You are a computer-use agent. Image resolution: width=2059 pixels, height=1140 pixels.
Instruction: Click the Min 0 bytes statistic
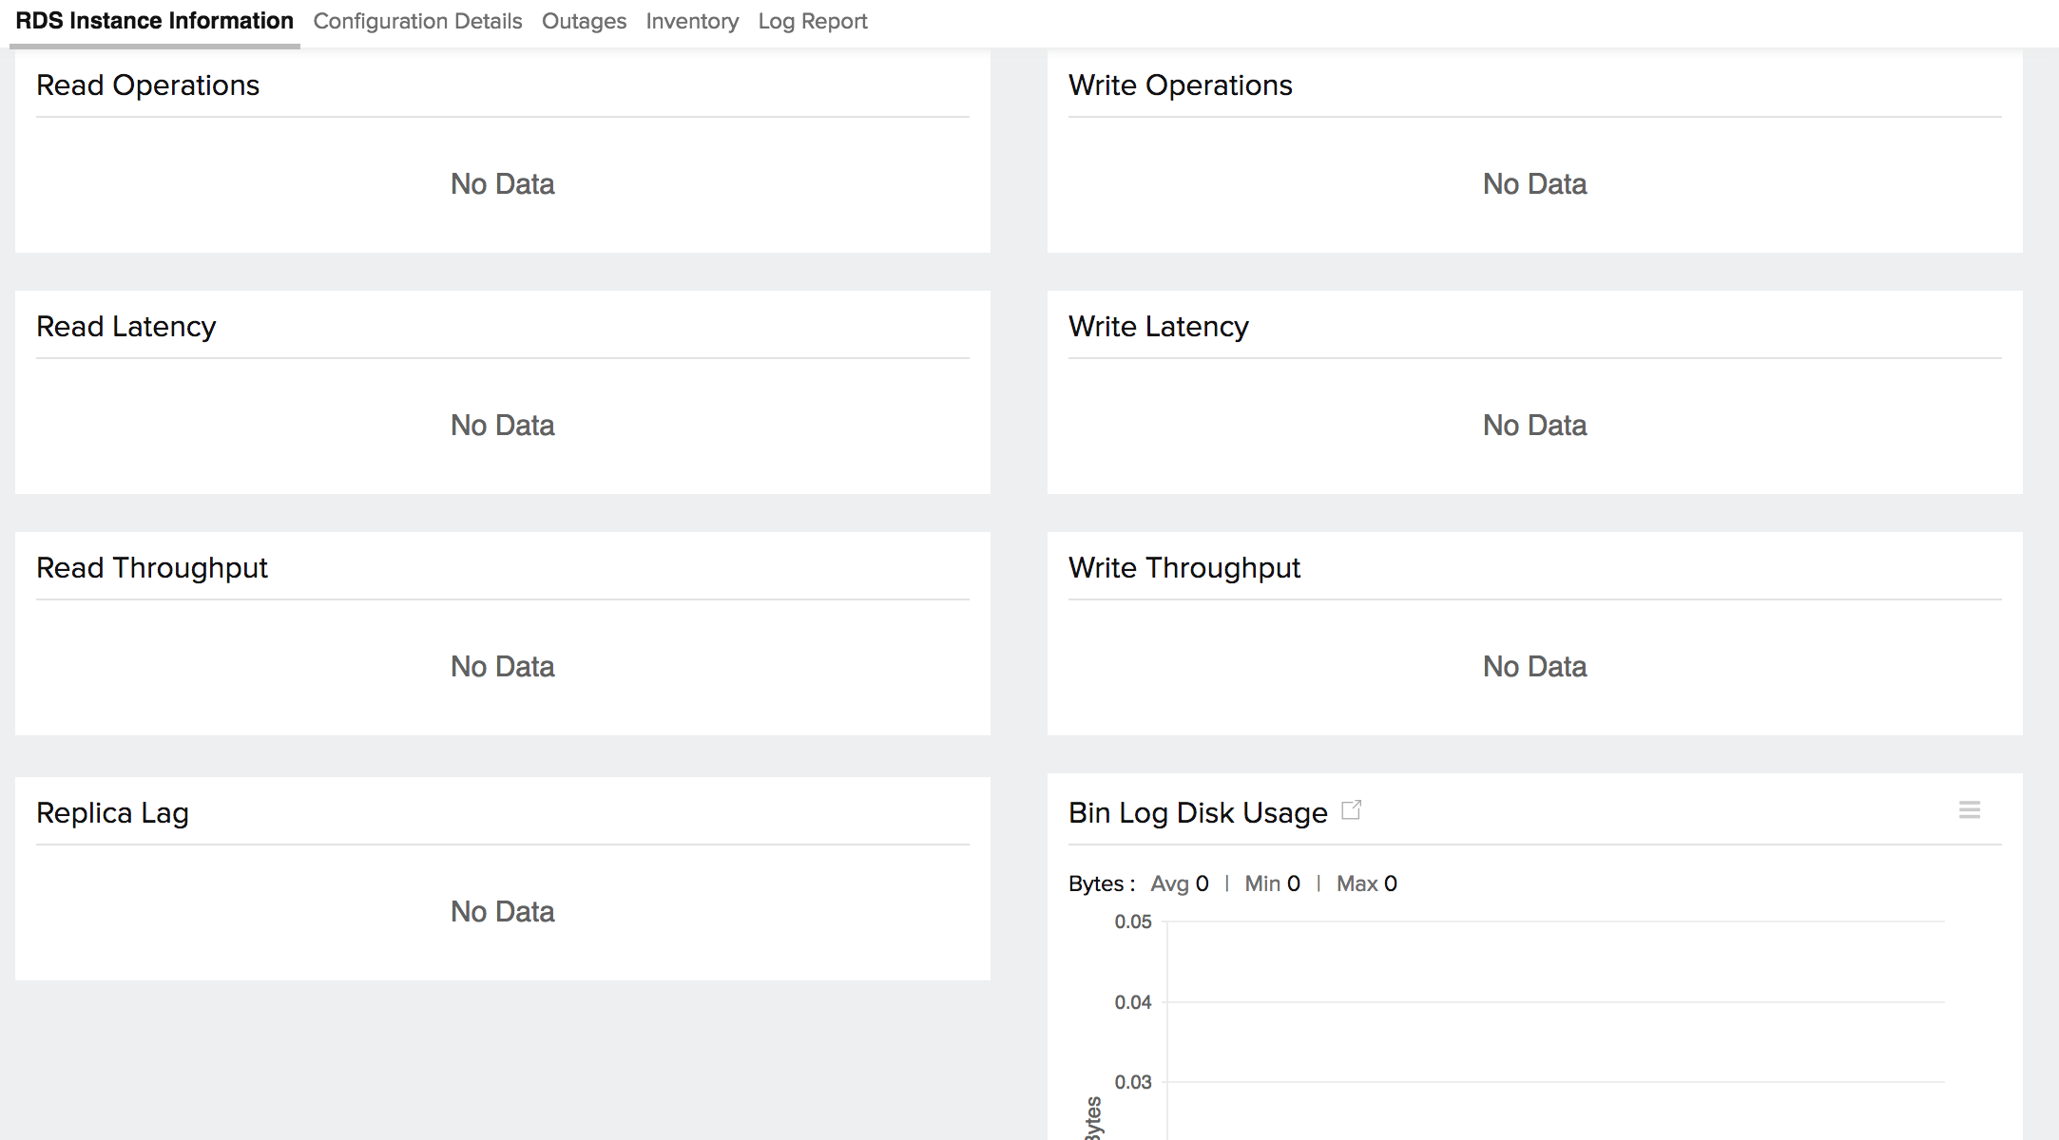pyautogui.click(x=1272, y=883)
